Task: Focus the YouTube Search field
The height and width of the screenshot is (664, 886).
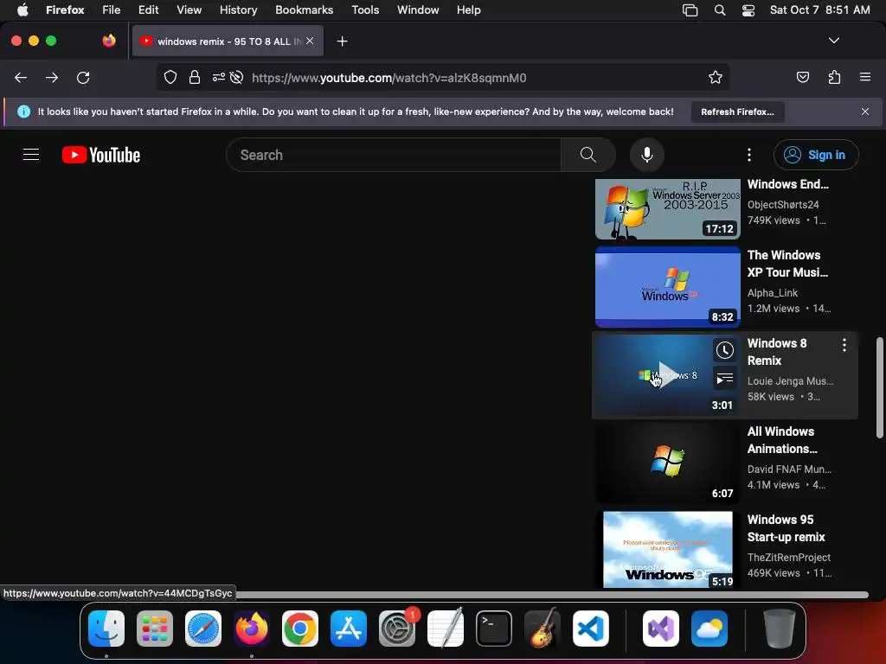Action: (x=394, y=155)
